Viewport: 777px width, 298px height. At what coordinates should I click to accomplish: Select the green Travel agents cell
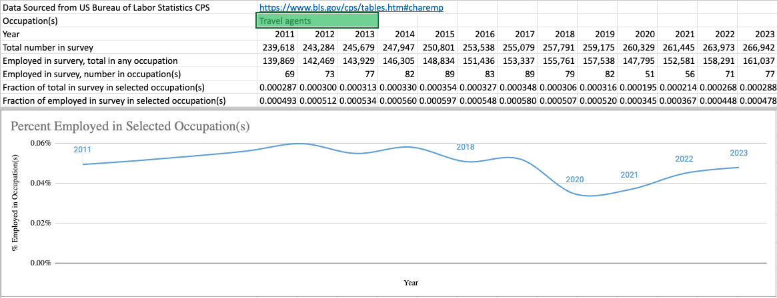[317, 21]
